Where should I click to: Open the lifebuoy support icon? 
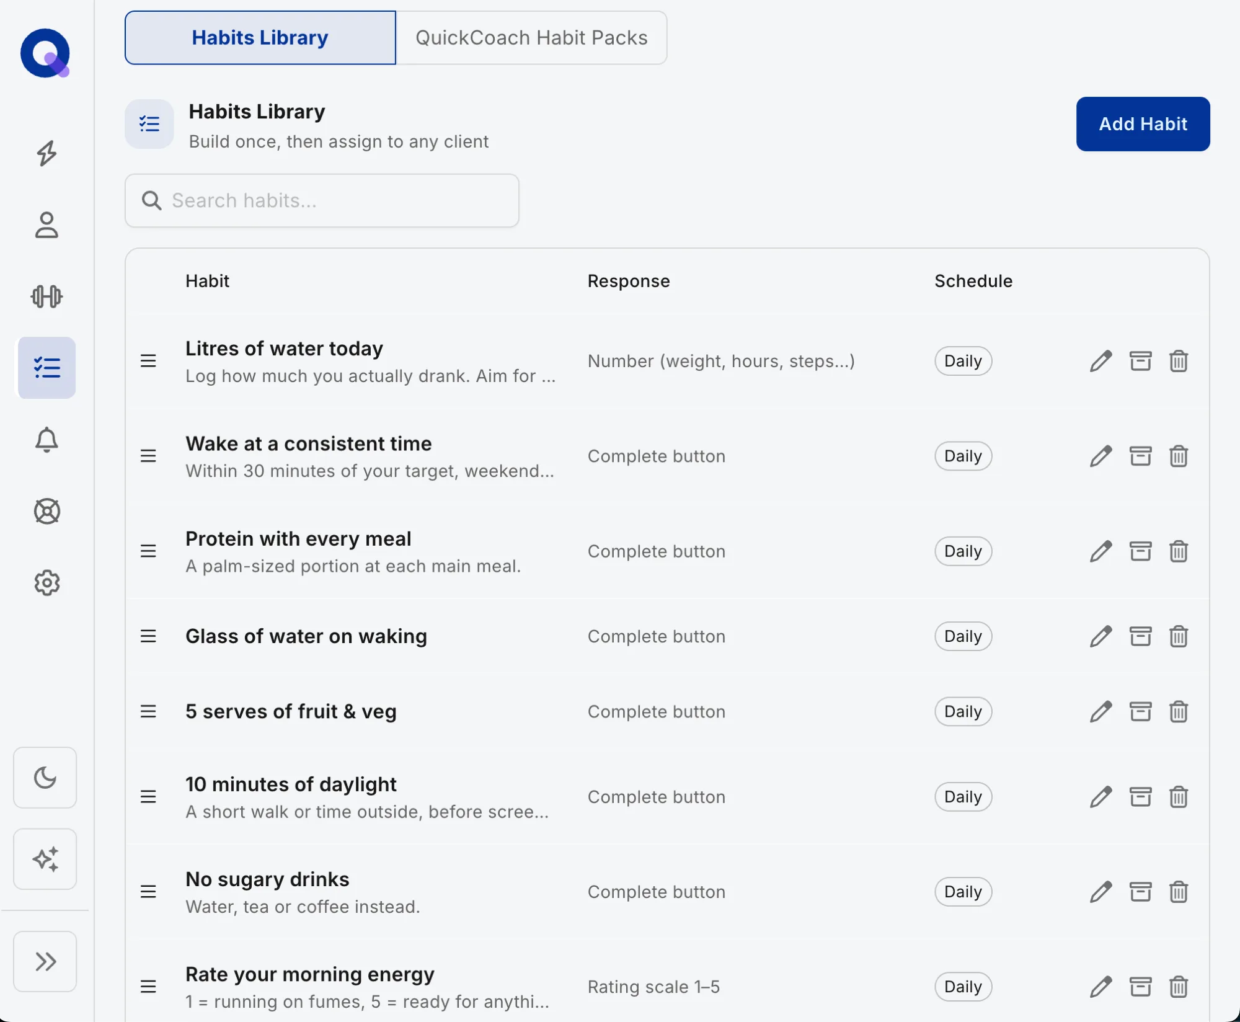click(46, 511)
